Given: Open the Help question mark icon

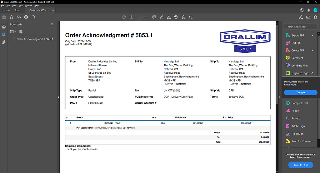Looking at the screenshot, I should coord(302,10).
